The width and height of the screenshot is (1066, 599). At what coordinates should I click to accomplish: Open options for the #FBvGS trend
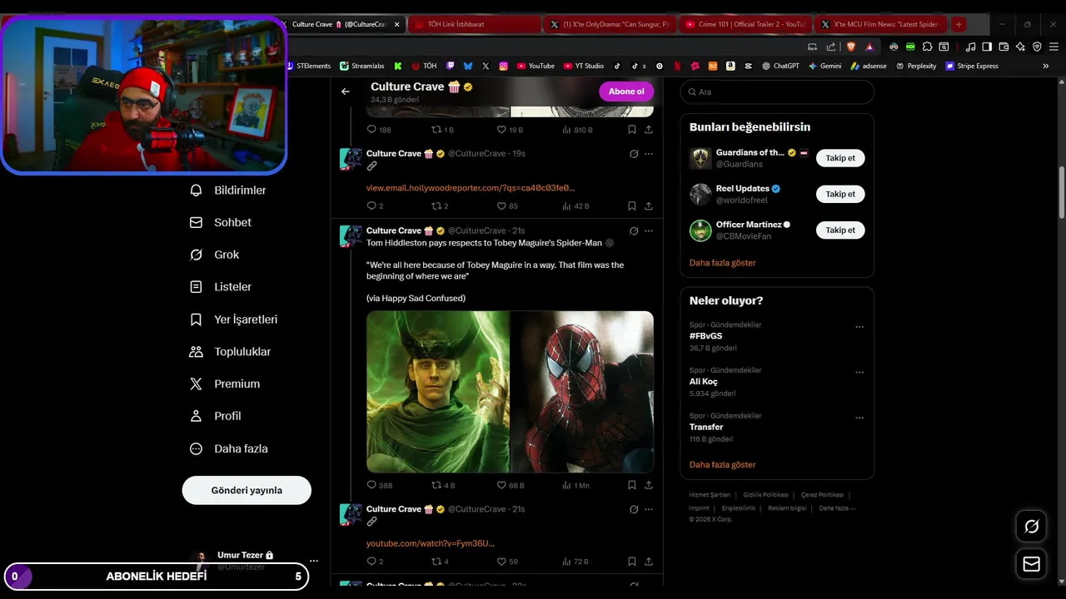pyautogui.click(x=859, y=327)
